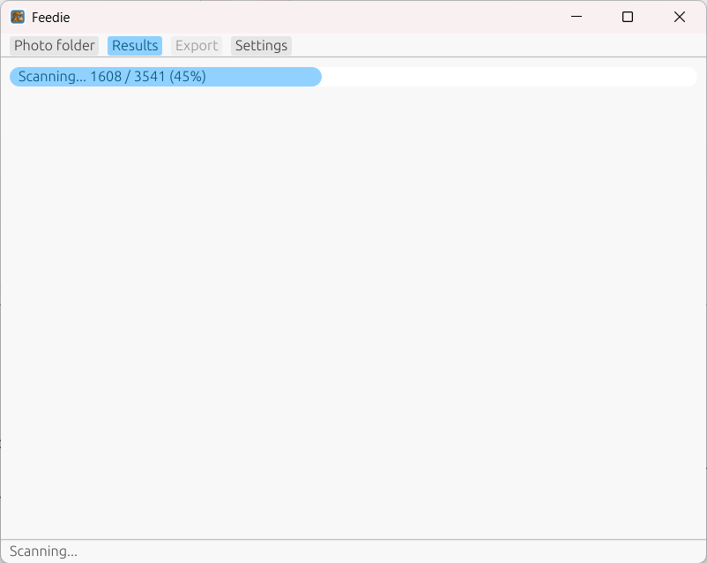This screenshot has width=707, height=563.
Task: Click the 'Feedie' window title text
Action: pos(50,17)
